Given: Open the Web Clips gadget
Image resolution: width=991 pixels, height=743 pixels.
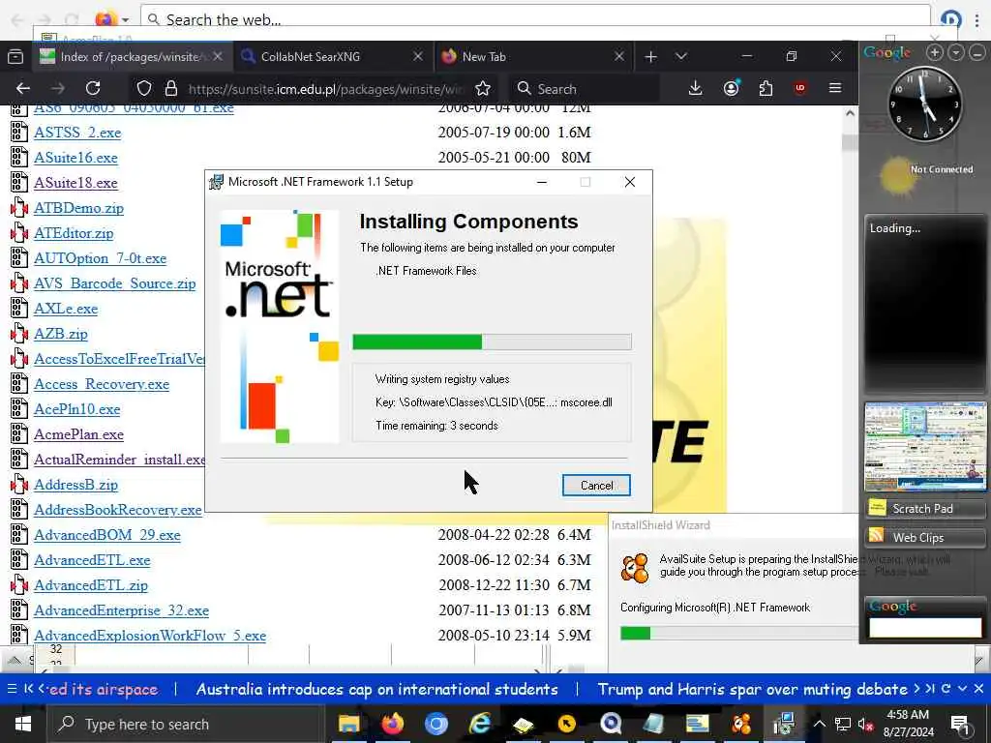Looking at the screenshot, I should tap(924, 537).
